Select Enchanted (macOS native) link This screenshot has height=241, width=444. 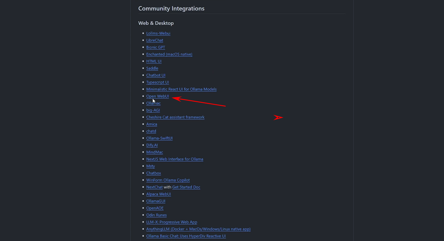point(169,54)
